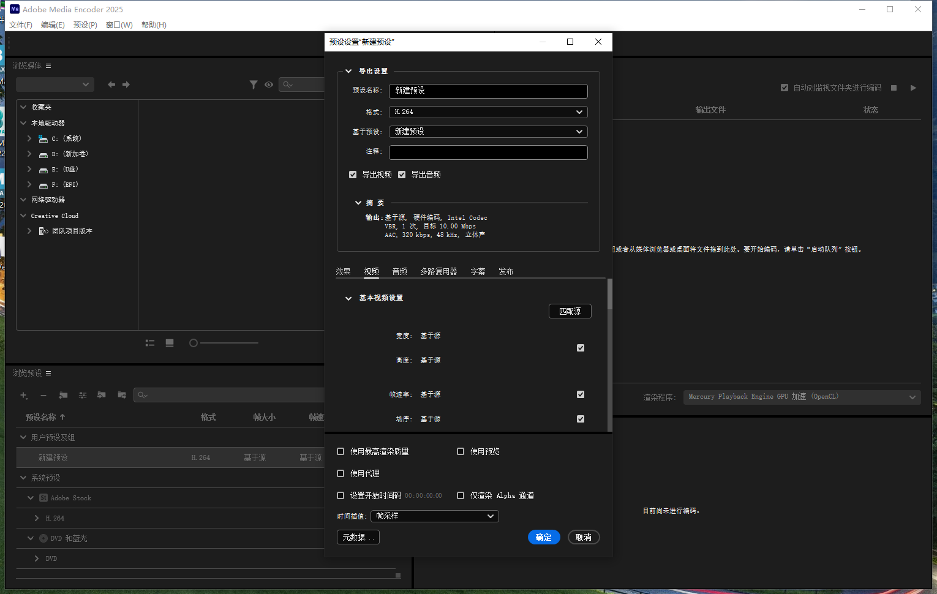
Task: Toggle 自动对监视文件夹进行编码 checkbox
Action: coord(785,88)
